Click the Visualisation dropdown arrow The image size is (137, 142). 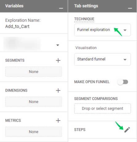coord(125,59)
